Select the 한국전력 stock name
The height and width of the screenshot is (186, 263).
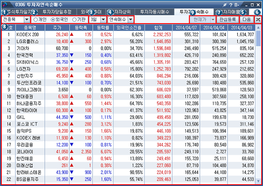(x=25, y=55)
